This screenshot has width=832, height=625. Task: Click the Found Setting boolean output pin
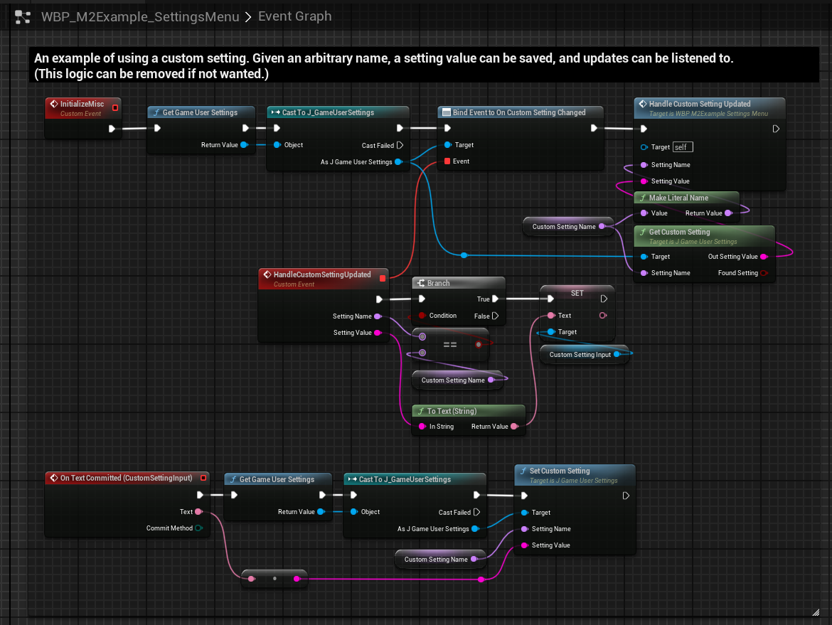(x=764, y=273)
